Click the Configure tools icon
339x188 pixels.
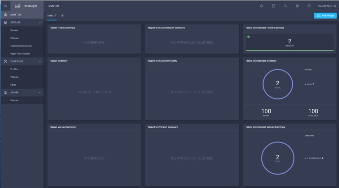pyautogui.click(x=6, y=61)
